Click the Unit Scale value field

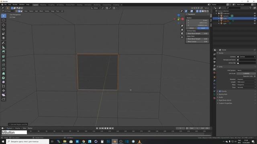click(x=246, y=74)
